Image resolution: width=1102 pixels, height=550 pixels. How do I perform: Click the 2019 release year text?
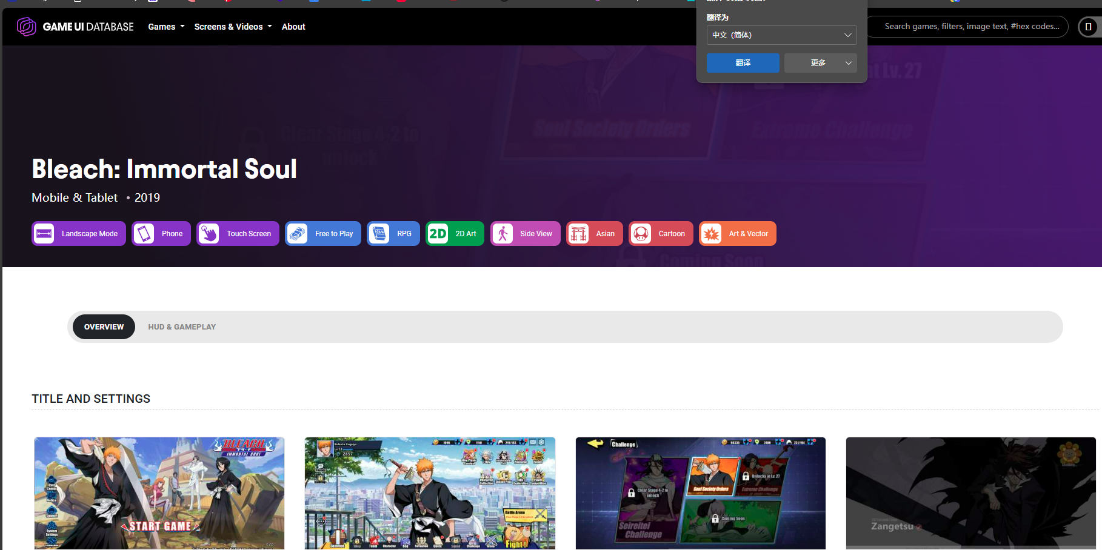[147, 198]
